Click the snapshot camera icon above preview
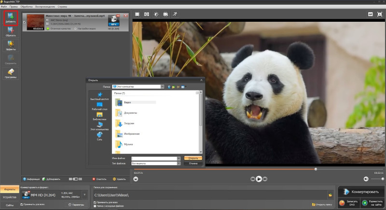 [147, 14]
